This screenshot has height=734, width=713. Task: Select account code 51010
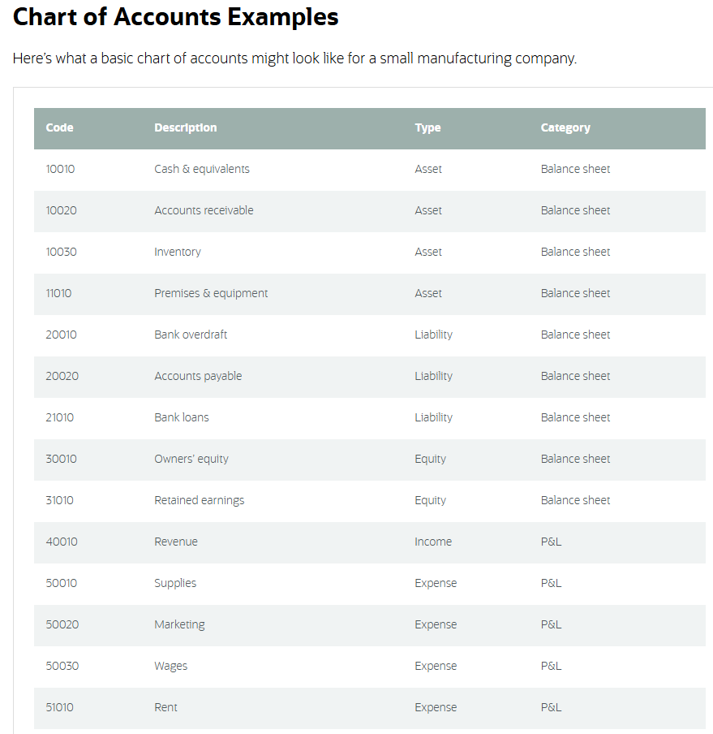pyautogui.click(x=60, y=707)
